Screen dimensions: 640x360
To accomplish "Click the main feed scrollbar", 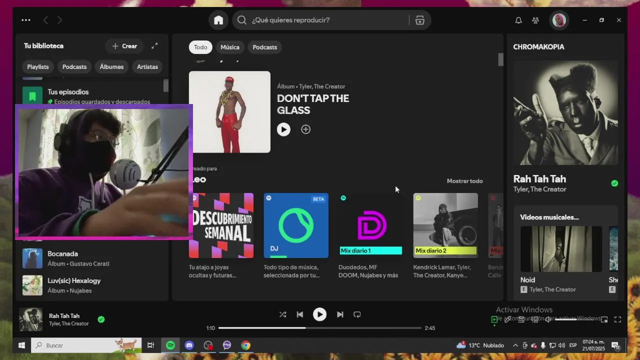I will click(500, 59).
